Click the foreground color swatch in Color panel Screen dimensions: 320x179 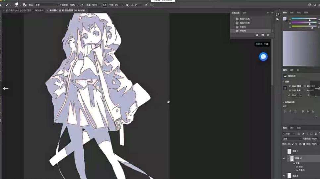pos(285,19)
